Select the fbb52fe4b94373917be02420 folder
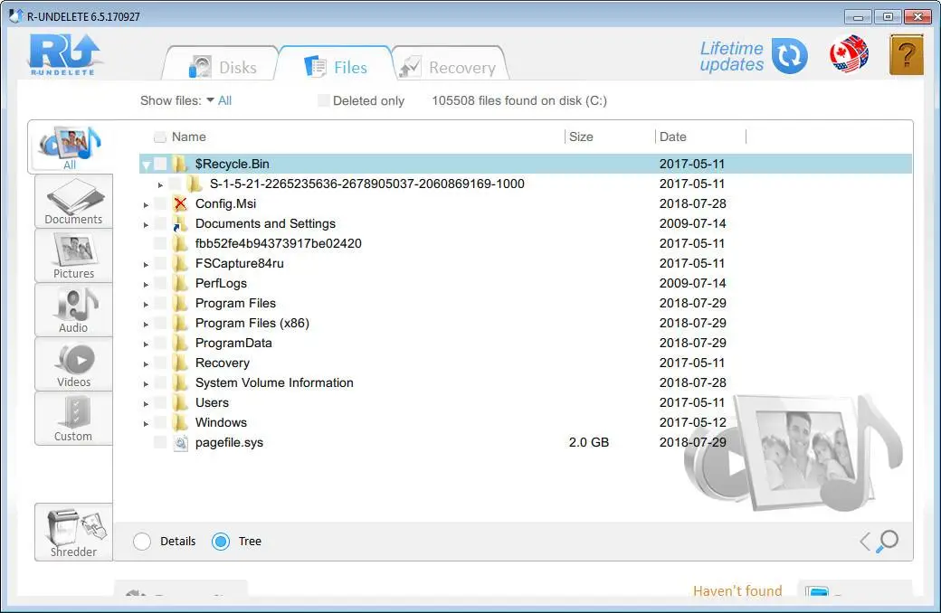Viewport: 941px width, 613px height. pyautogui.click(x=279, y=243)
